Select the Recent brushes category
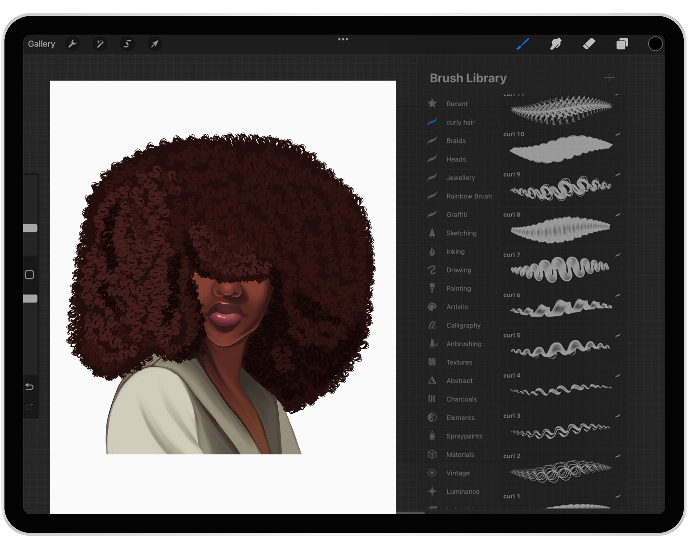The height and width of the screenshot is (547, 689). (456, 104)
